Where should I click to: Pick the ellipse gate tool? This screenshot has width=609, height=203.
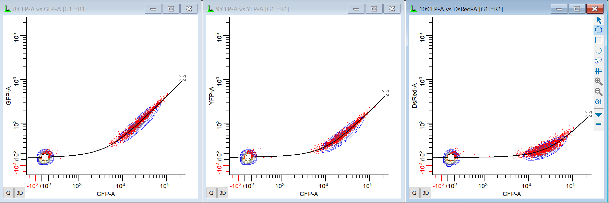pyautogui.click(x=598, y=51)
